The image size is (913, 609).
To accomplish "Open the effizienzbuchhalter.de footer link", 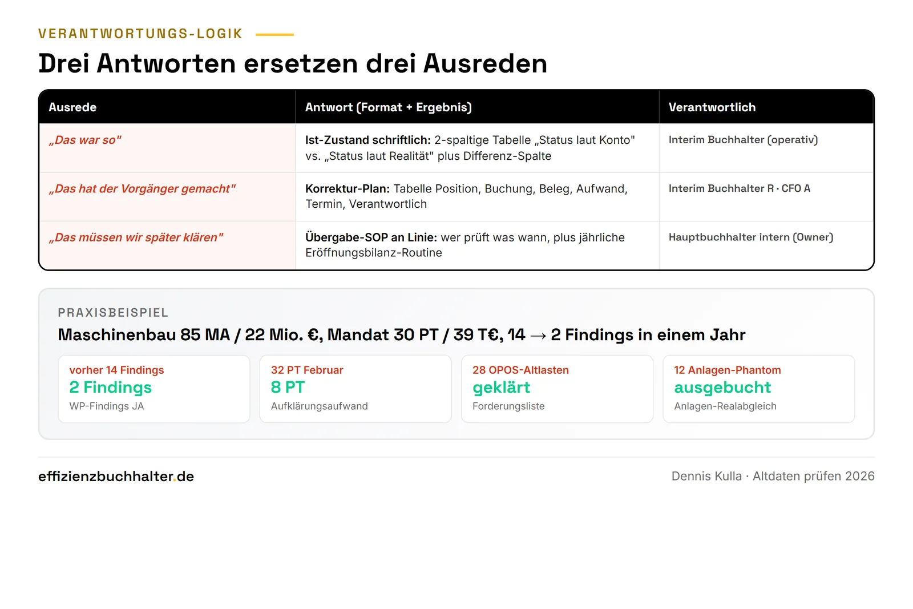I will pyautogui.click(x=116, y=477).
